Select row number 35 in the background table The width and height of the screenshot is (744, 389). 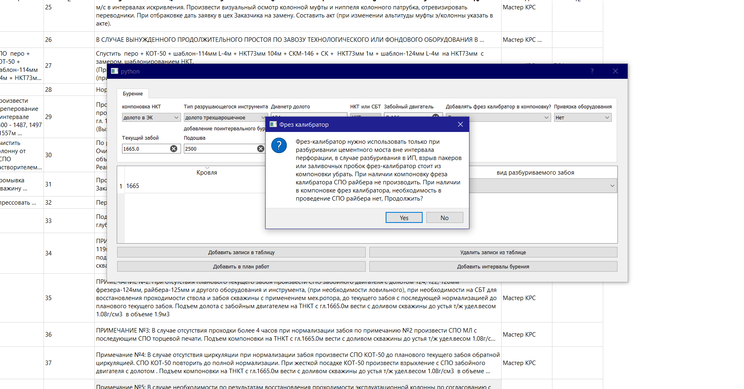(x=69, y=298)
